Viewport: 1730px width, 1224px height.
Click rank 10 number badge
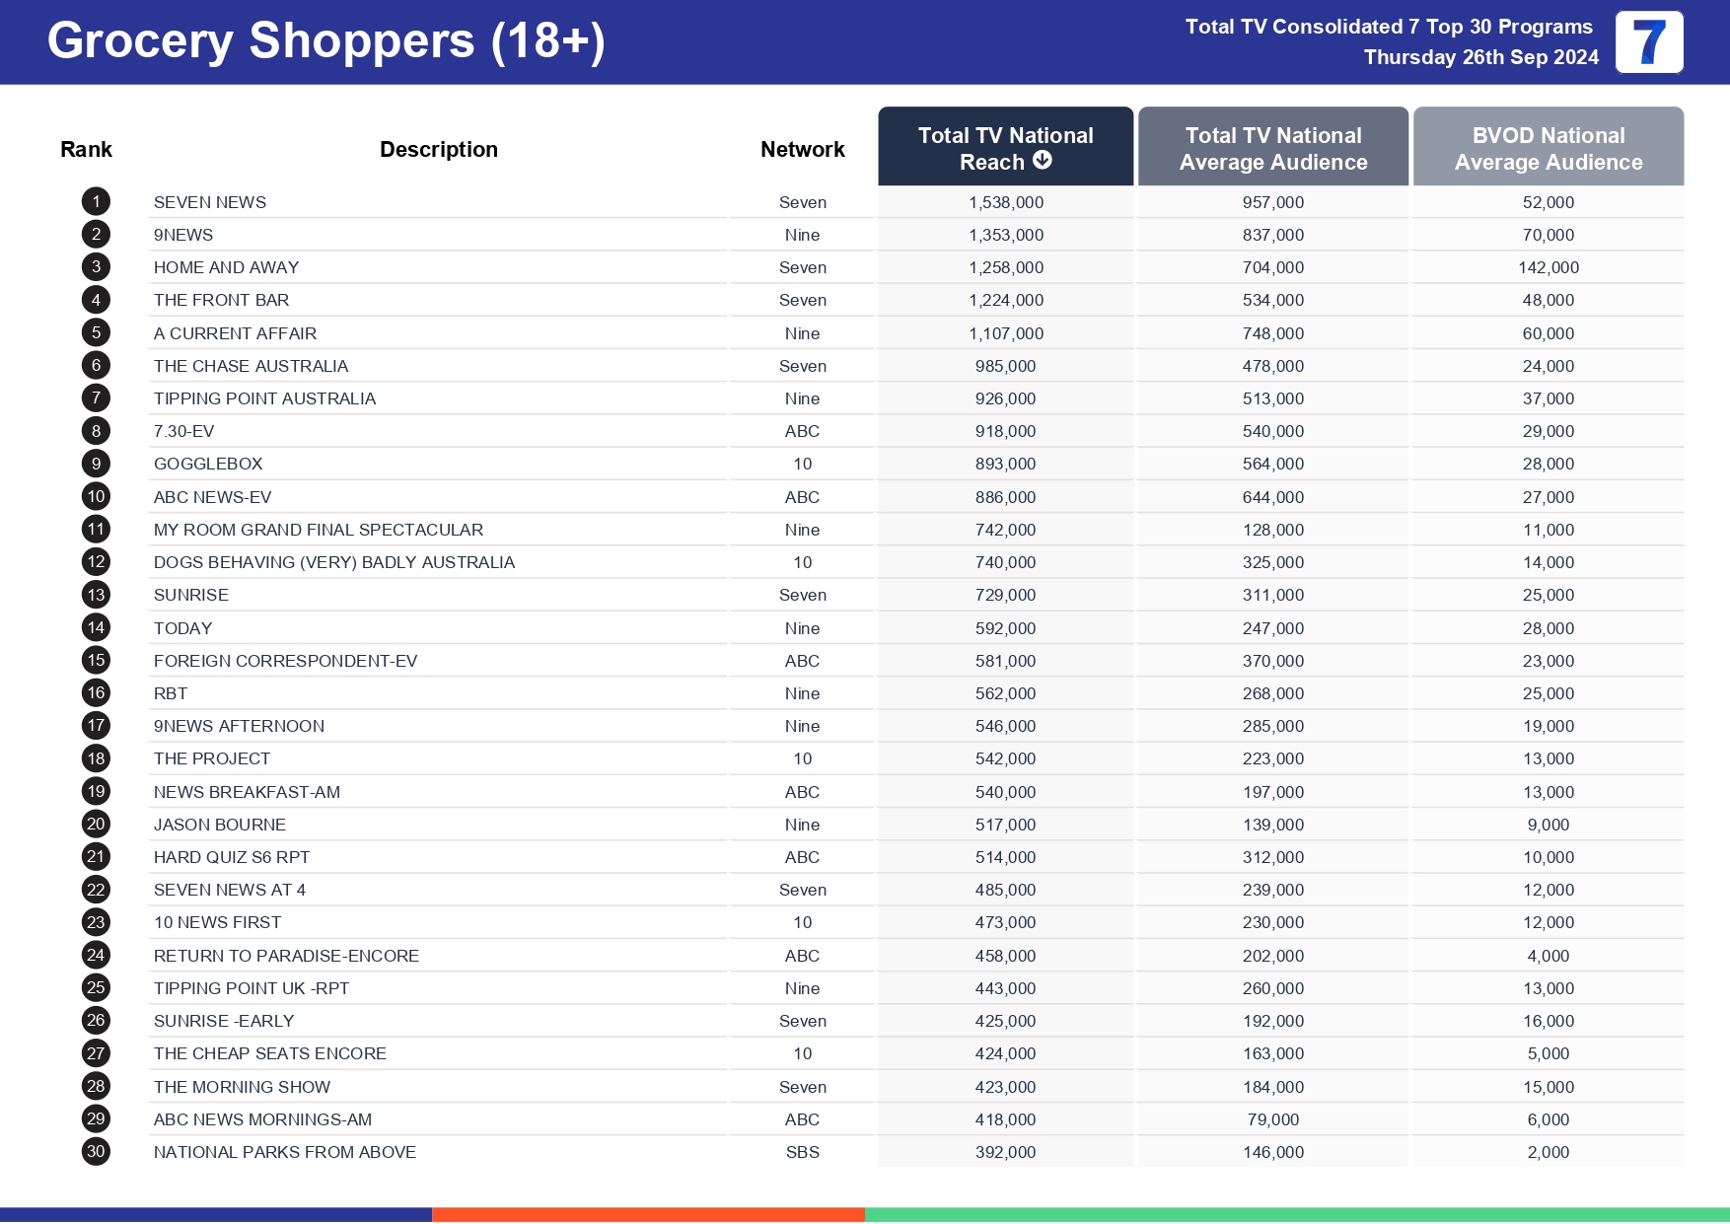[x=96, y=497]
